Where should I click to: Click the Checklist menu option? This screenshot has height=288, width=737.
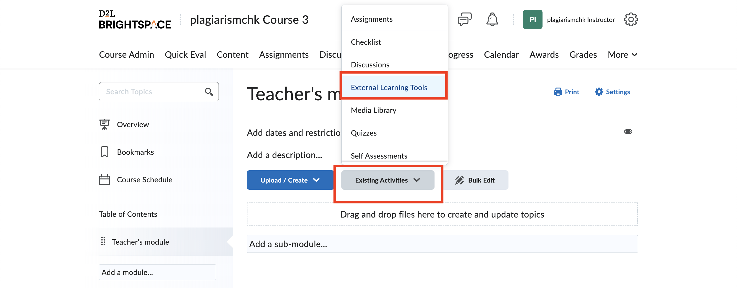point(366,42)
